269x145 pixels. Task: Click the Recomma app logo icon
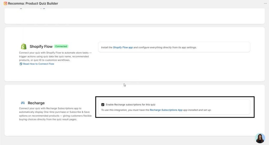[x=6, y=4]
